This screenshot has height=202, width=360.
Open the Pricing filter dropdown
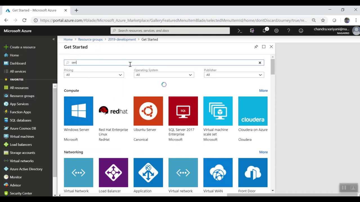tap(94, 75)
